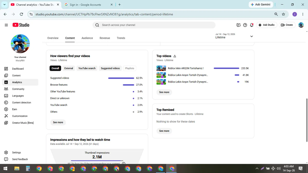This screenshot has height=173, width=308.
Task: Select the Overall traffic source chip
Action: point(55,68)
